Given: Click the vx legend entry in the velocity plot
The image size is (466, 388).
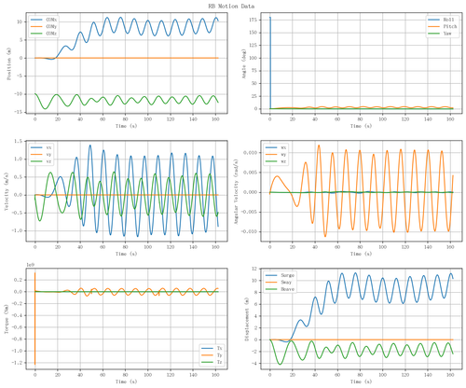Looking at the screenshot, I should 41,147.
